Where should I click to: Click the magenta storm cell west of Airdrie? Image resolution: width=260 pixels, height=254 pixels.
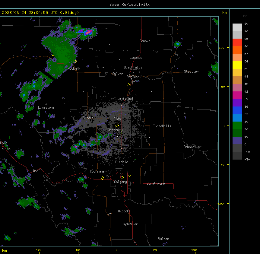[76, 147]
